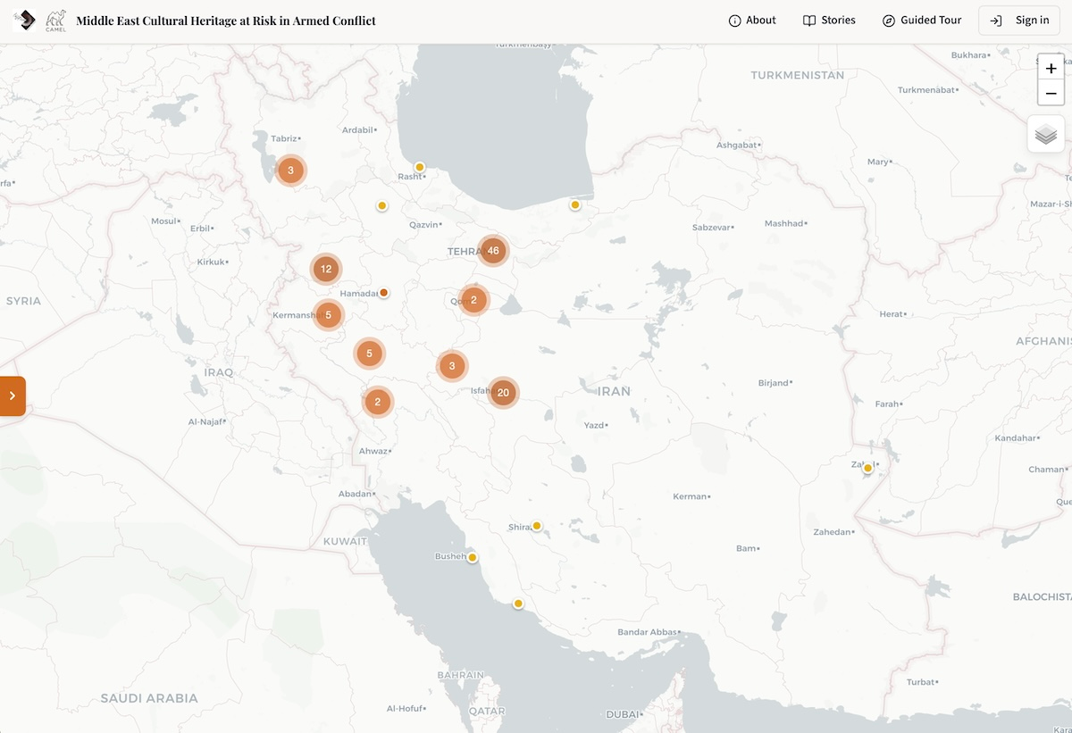Screen dimensions: 1072x733
Task: Open the 46-site cluster near Tehran
Action: pos(493,251)
